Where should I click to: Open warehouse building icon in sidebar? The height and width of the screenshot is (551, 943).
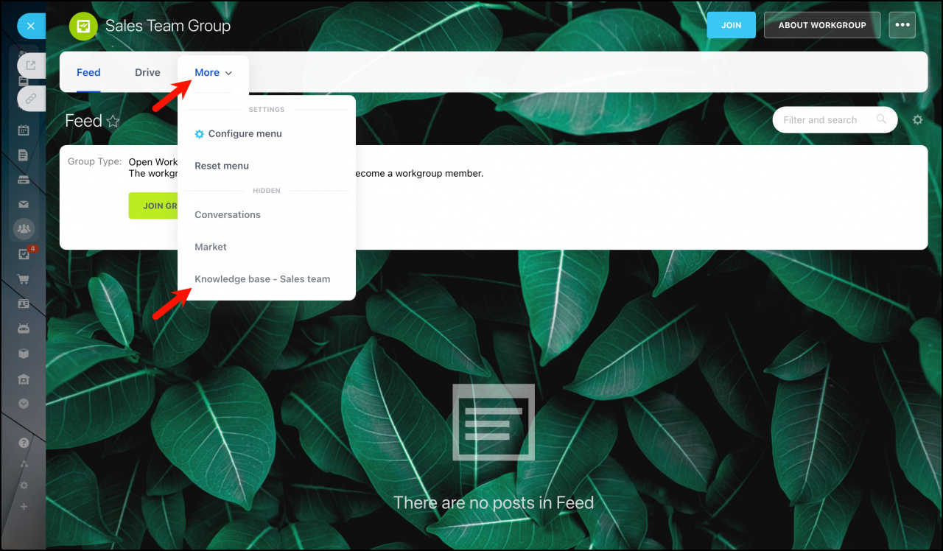coord(24,379)
